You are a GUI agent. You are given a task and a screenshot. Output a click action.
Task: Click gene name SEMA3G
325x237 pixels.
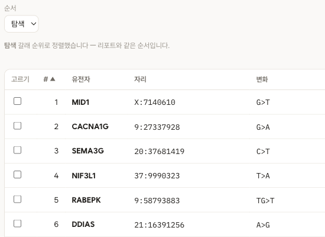click(x=87, y=151)
